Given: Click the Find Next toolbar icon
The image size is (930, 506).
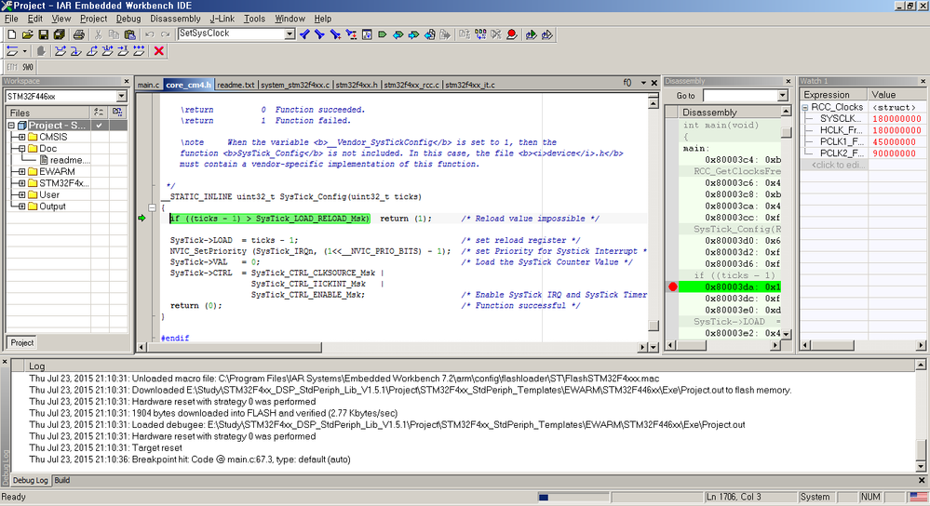Looking at the screenshot, I should pos(319,35).
